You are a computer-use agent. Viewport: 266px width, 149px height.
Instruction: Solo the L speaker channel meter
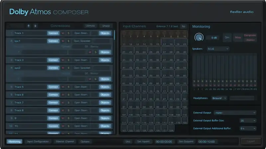pyautogui.click(x=194, y=81)
